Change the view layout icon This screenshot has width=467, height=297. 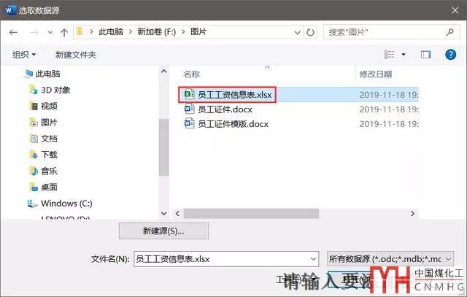(389, 54)
